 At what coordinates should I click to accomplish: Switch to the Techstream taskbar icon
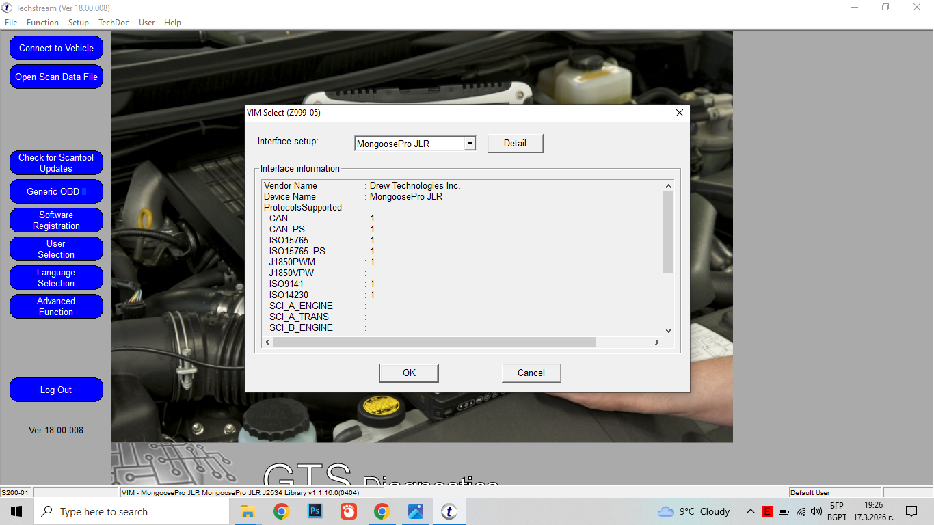[449, 511]
